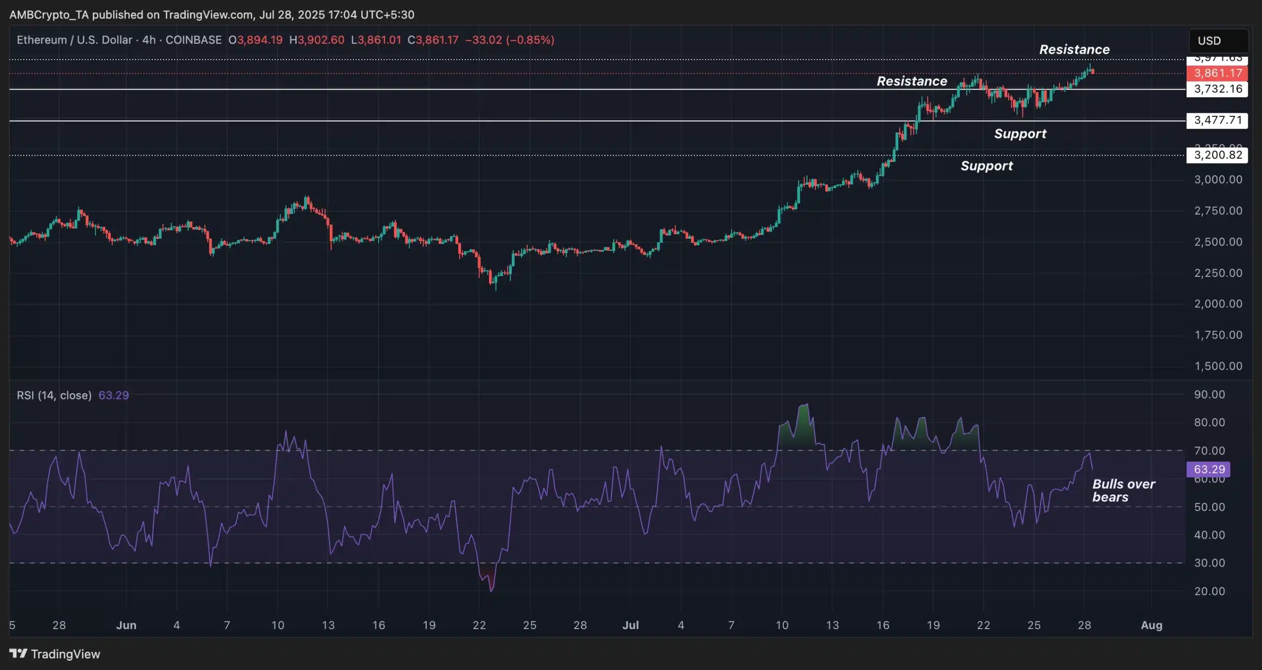Select the 4h timeframe label

tap(148, 40)
